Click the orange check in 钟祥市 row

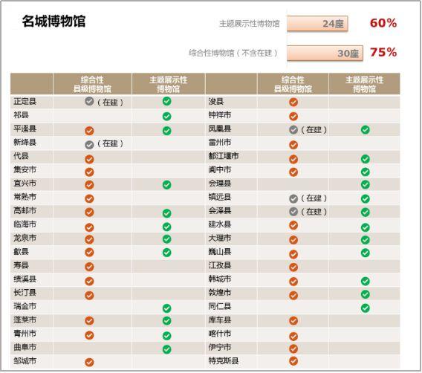(x=293, y=116)
